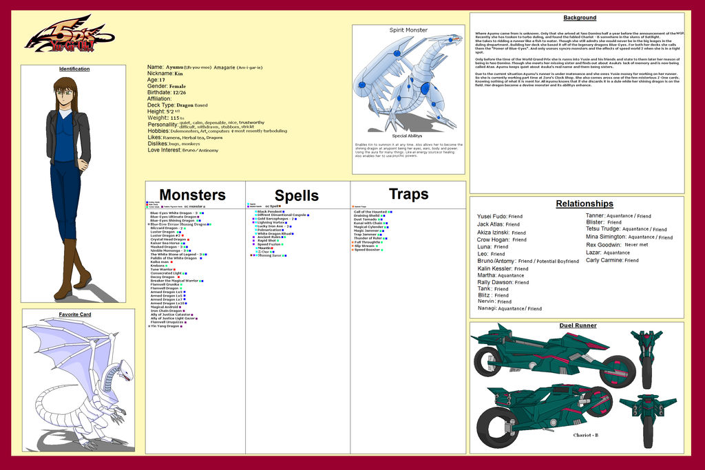Click Magical Android entry
The height and width of the screenshot is (470, 705).
[x=165, y=308]
